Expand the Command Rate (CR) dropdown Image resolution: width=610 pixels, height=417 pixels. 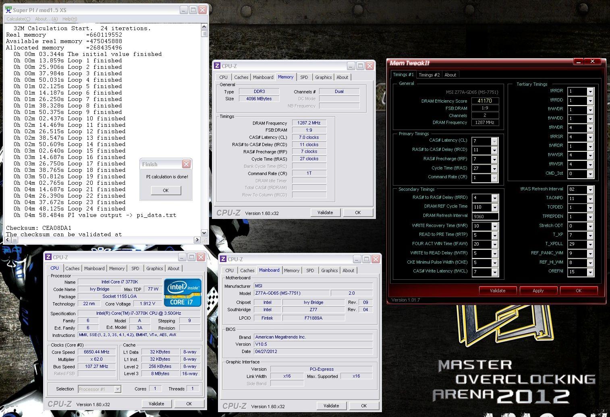[494, 178]
